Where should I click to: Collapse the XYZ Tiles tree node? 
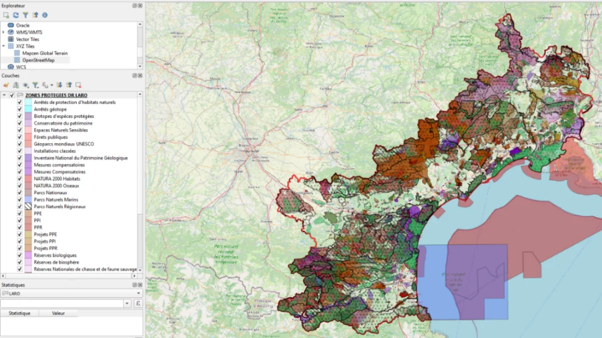pos(3,46)
